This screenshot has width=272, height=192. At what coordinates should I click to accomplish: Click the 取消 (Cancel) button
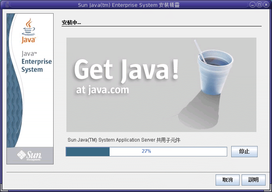[x=228, y=180]
